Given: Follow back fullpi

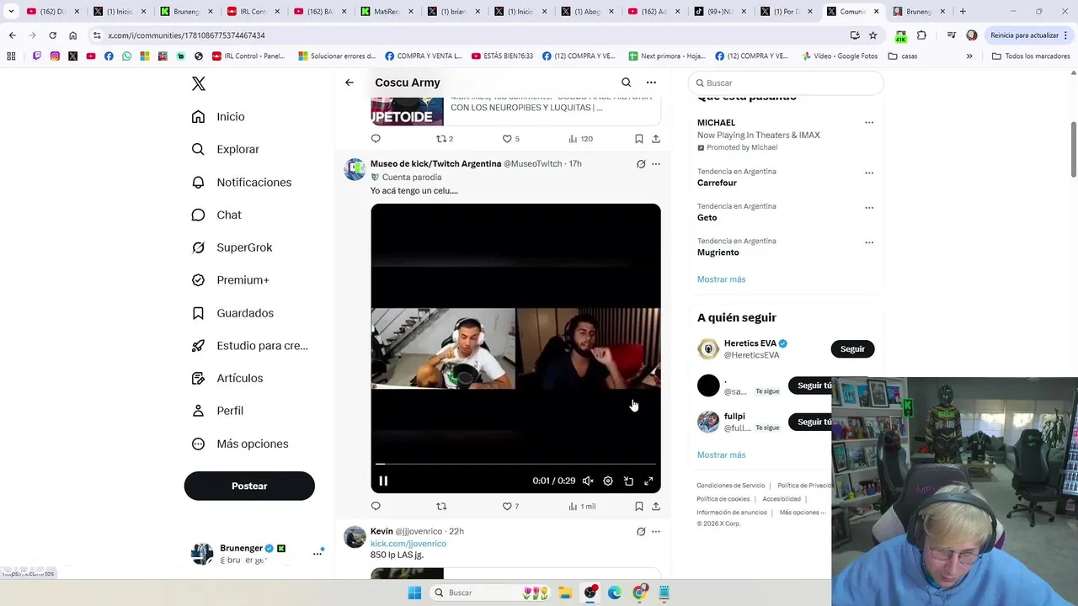Looking at the screenshot, I should pos(812,422).
